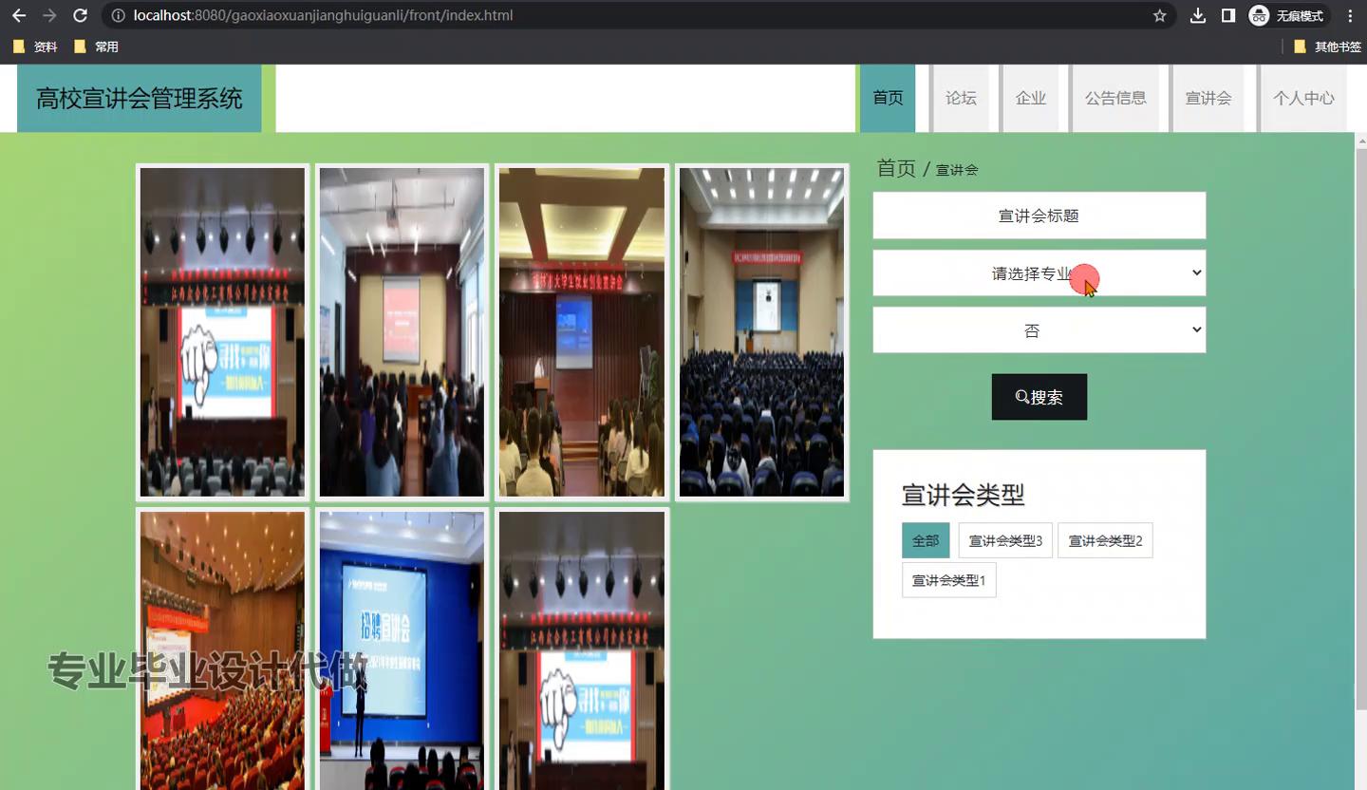Filter by 宣讲会类型3
This screenshot has width=1367, height=790.
pos(1005,540)
